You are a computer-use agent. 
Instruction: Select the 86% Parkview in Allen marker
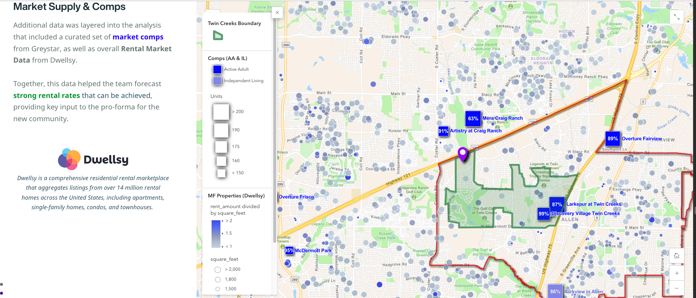pos(555,291)
